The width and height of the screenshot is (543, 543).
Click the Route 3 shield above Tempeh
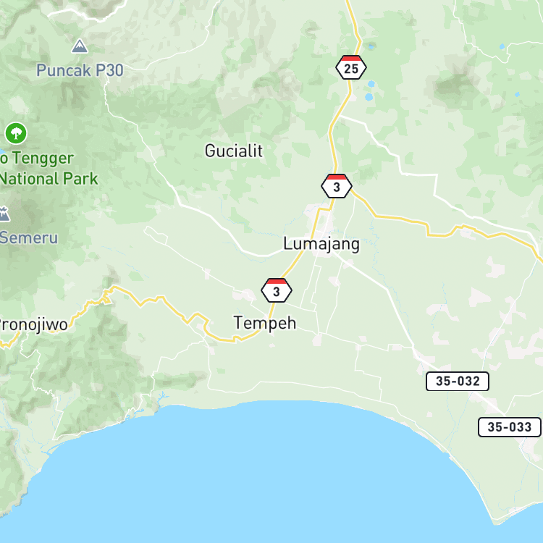click(x=277, y=290)
